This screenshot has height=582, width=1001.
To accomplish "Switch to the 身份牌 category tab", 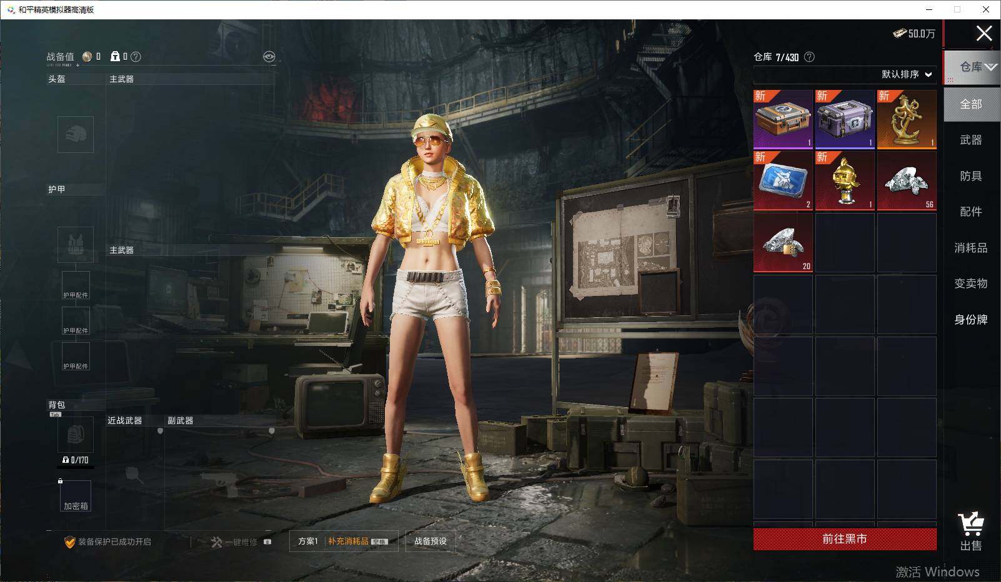I will pos(971,320).
